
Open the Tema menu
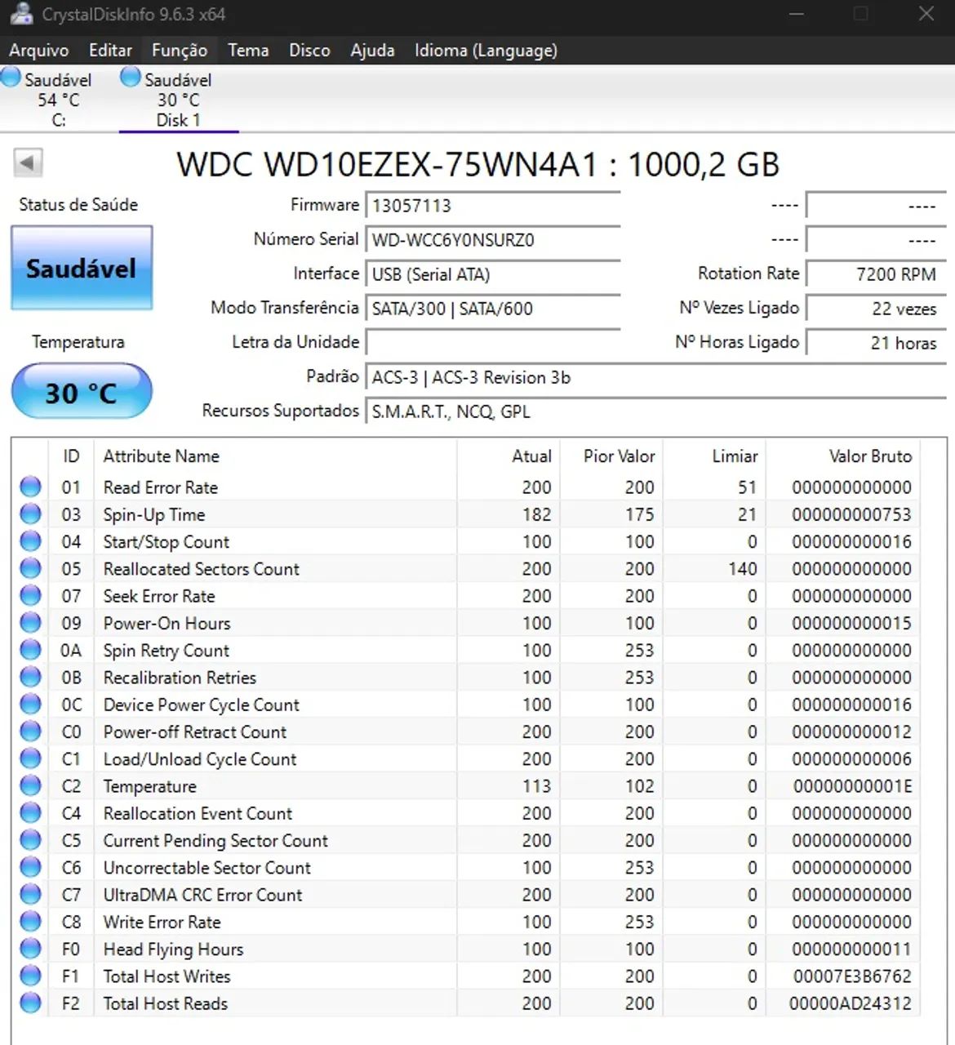pos(248,51)
